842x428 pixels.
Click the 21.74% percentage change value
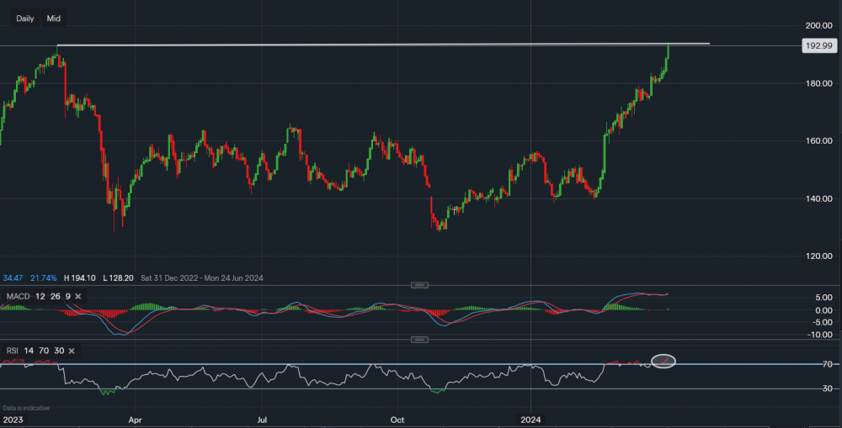[x=43, y=277]
